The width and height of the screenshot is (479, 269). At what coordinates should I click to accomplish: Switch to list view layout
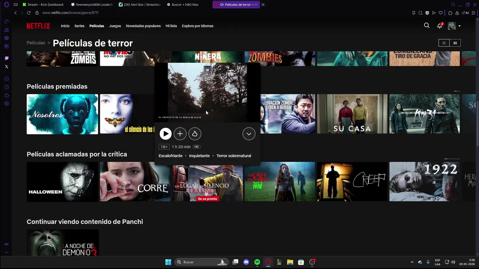[x=444, y=43]
